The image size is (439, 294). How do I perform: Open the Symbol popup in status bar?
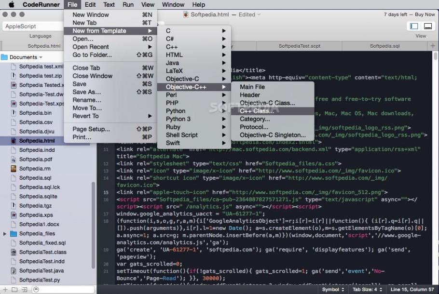pyautogui.click(x=333, y=290)
